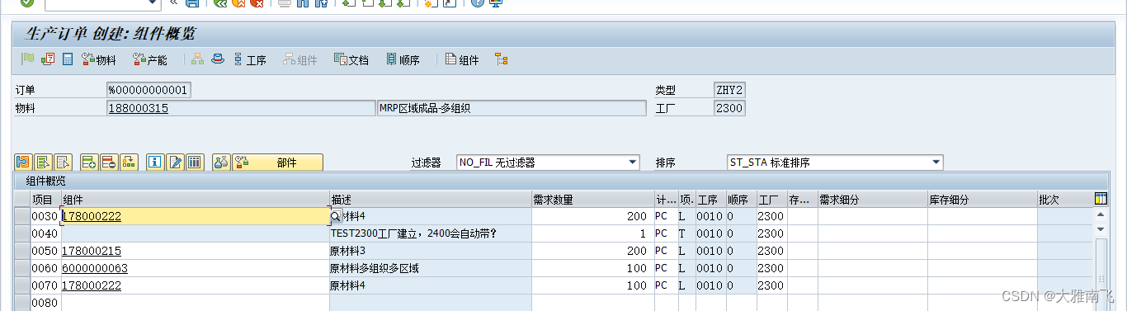Screen dimensions: 1127x311
Task: Click the flask batch determination icon
Action: pyautogui.click(x=220, y=163)
